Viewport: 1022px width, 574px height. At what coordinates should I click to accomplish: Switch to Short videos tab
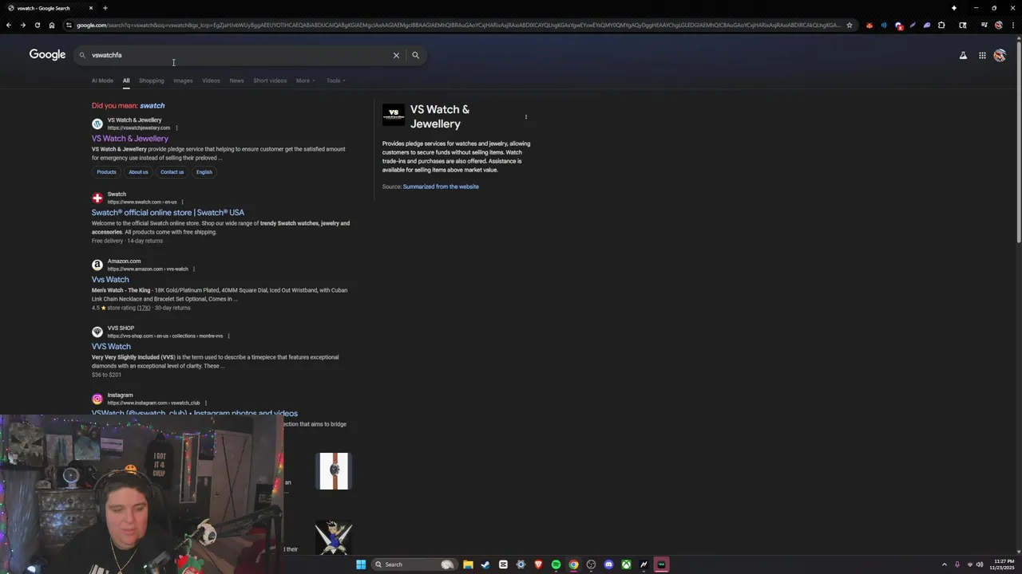coord(270,81)
